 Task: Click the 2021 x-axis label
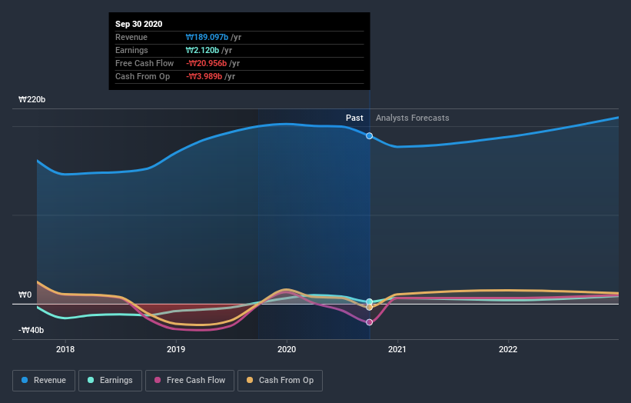(x=397, y=349)
